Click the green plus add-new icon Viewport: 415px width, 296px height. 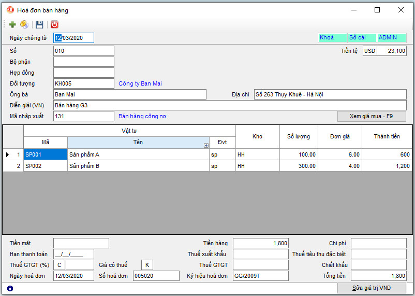click(12, 24)
